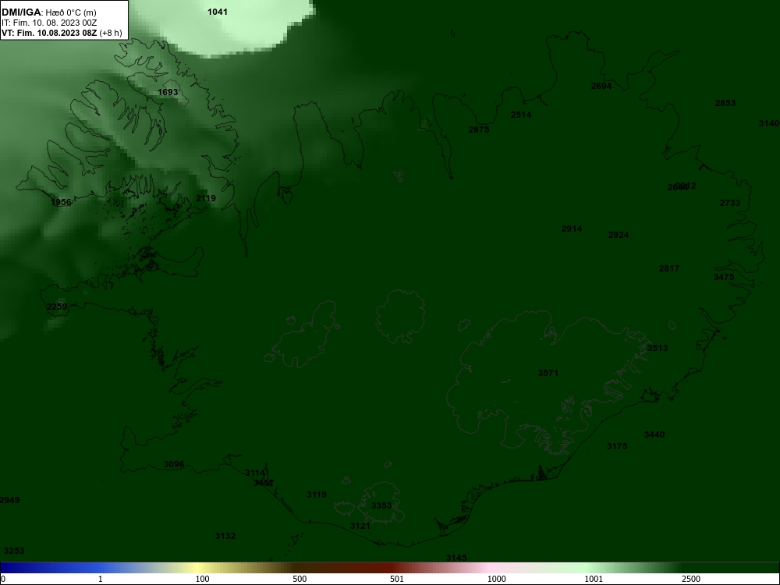Click the VT 08Z (+8 h) valid time

62,33
